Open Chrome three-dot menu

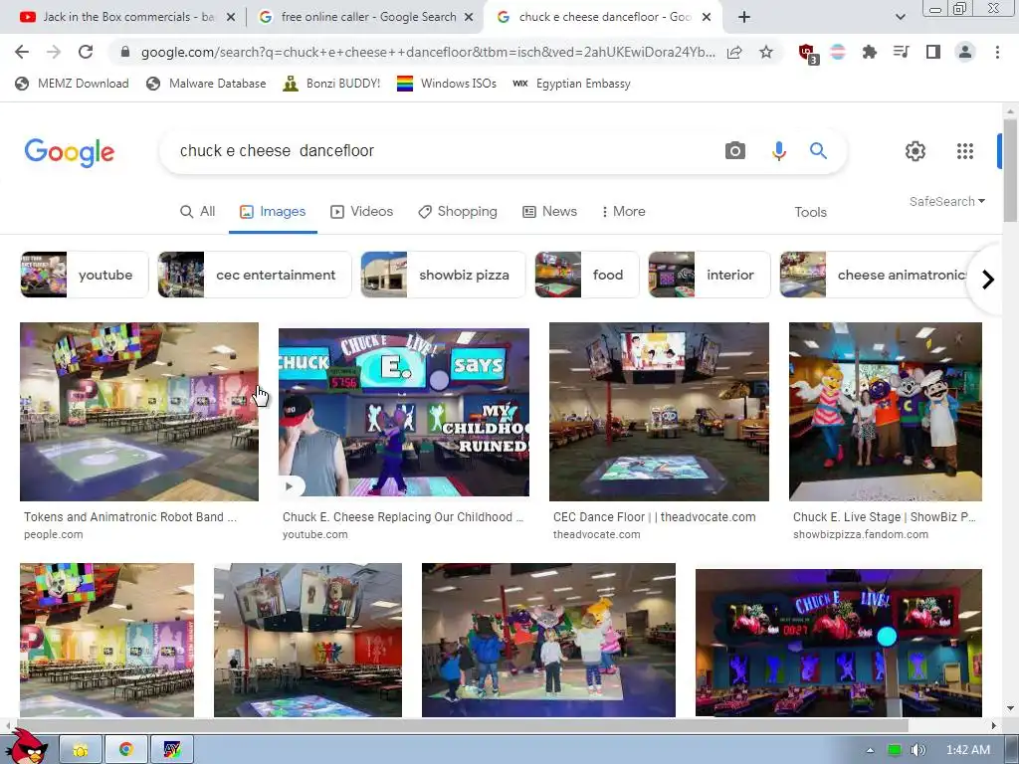click(997, 52)
